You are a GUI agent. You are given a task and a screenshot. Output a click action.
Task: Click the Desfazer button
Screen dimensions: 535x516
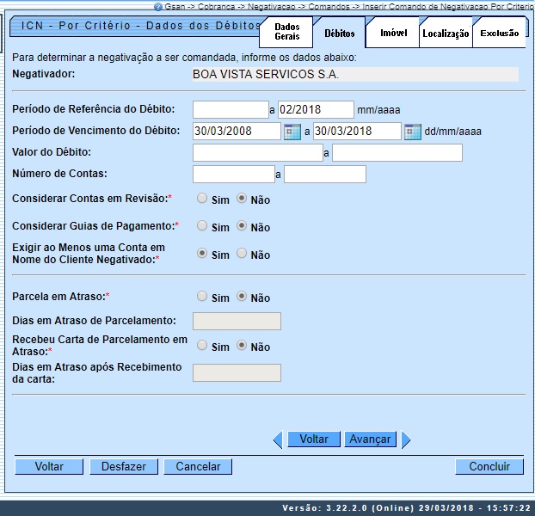coord(123,466)
